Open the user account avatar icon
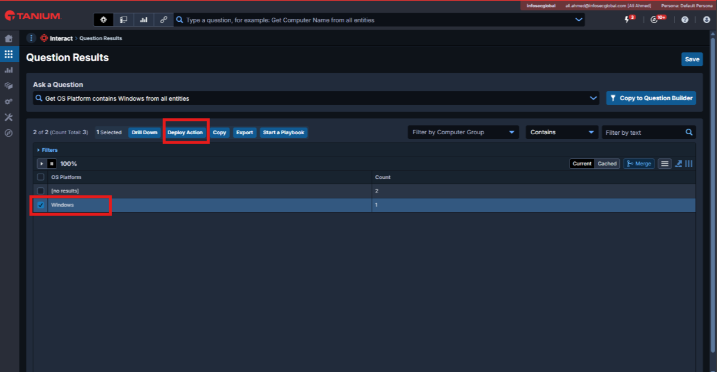The height and width of the screenshot is (372, 717). (706, 19)
